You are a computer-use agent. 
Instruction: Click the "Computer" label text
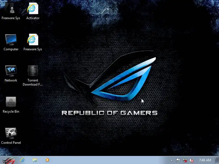pyautogui.click(x=11, y=49)
